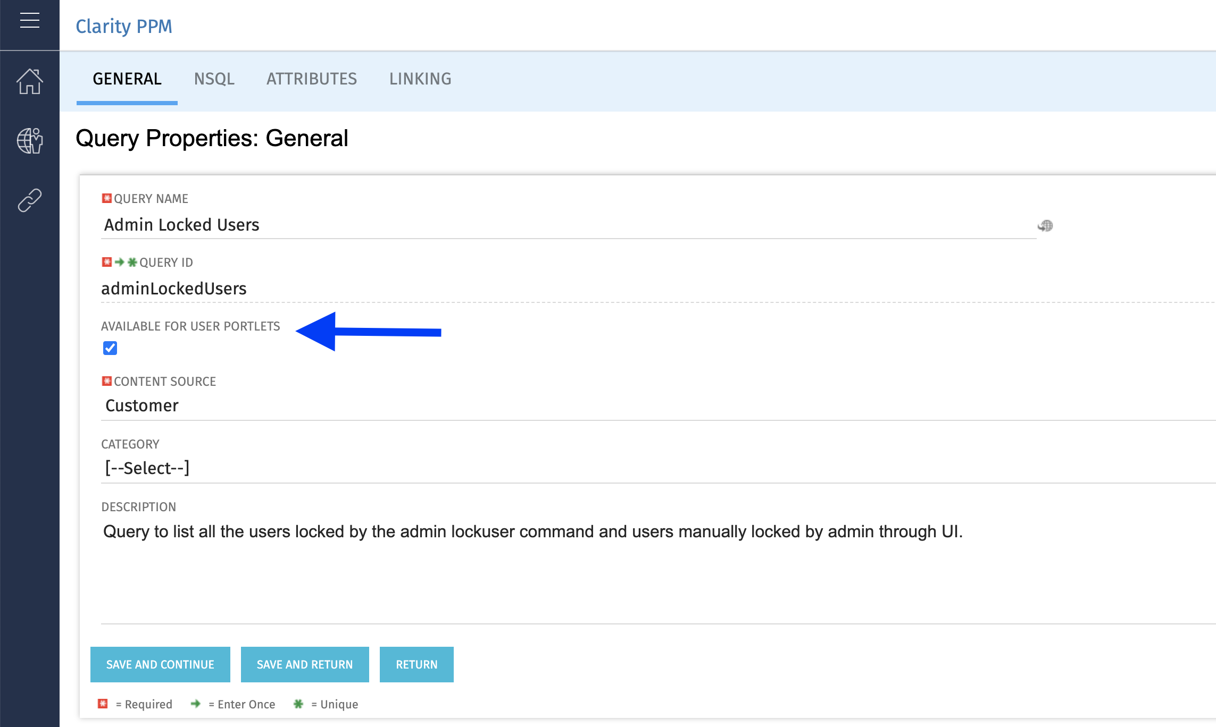This screenshot has height=727, width=1216.
Task: Select the General tab
Action: [127, 79]
